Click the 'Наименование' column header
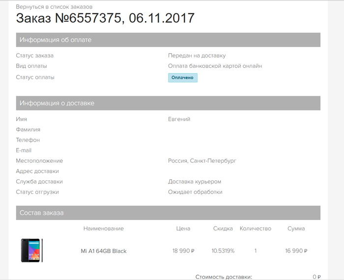344x280 pixels. coord(104,228)
